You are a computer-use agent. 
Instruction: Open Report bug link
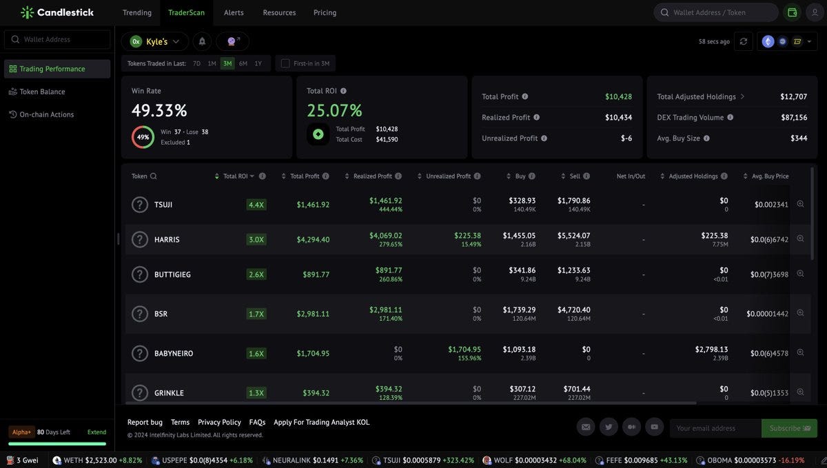[145, 422]
